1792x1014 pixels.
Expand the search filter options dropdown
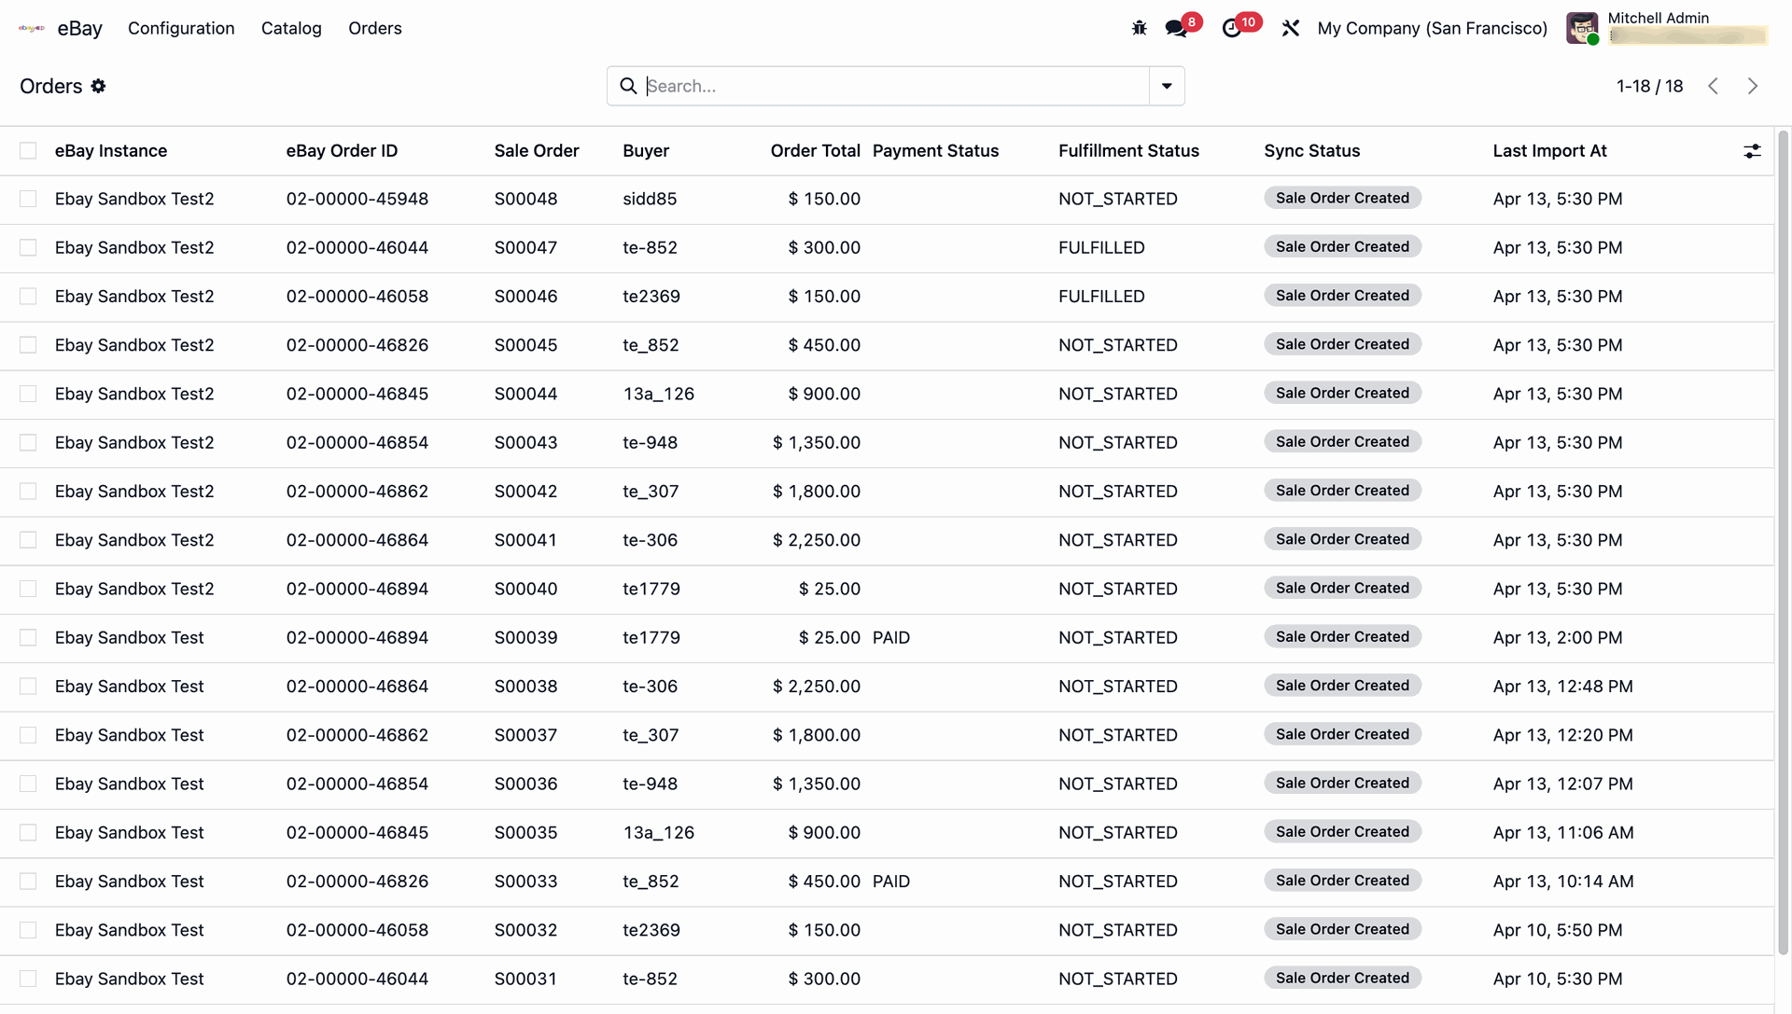(x=1167, y=86)
